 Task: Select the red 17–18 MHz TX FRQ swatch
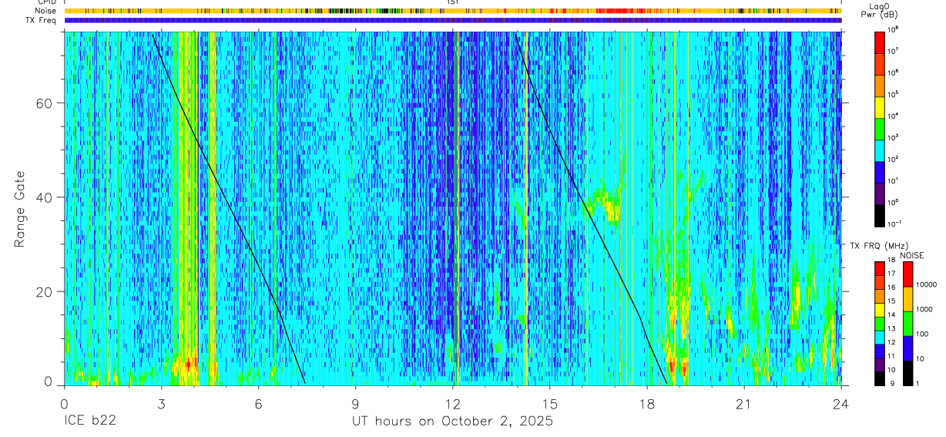[881, 268]
